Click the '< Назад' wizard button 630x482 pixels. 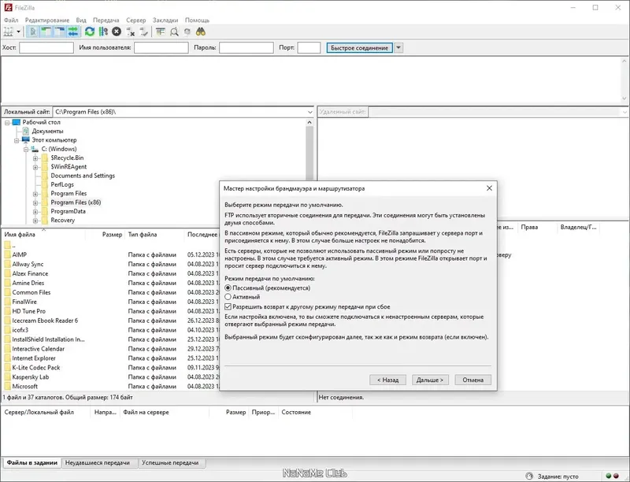[x=387, y=380]
